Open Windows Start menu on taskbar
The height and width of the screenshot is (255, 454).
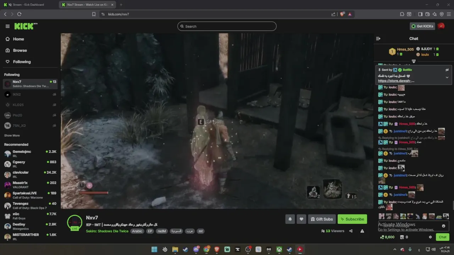154,249
